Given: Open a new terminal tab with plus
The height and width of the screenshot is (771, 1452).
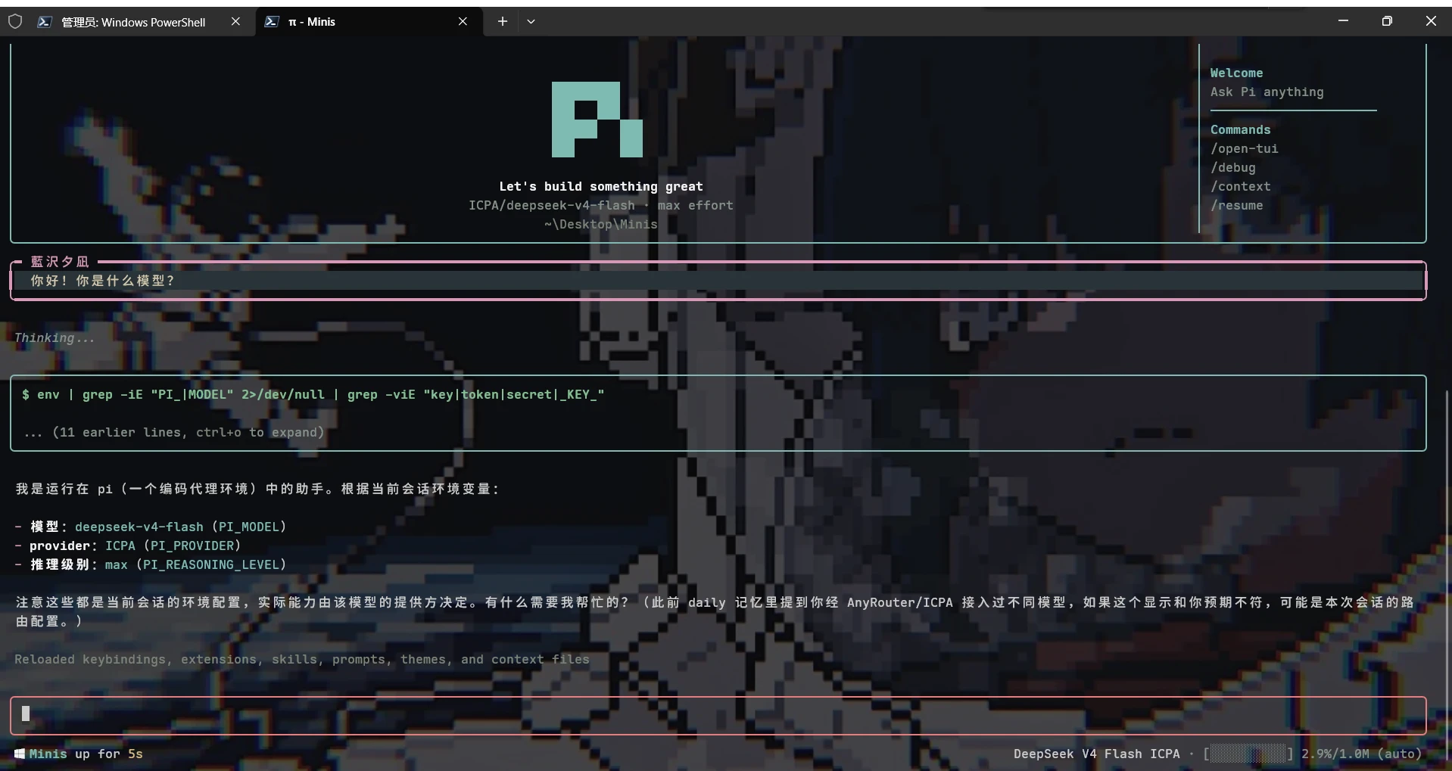Looking at the screenshot, I should click(x=502, y=22).
